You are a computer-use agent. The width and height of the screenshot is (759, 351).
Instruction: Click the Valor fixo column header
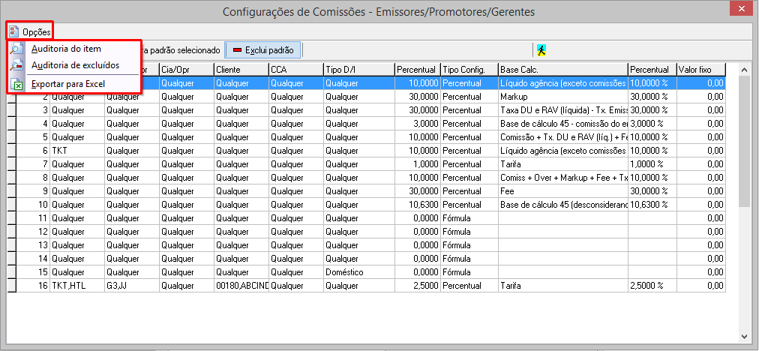tap(701, 70)
